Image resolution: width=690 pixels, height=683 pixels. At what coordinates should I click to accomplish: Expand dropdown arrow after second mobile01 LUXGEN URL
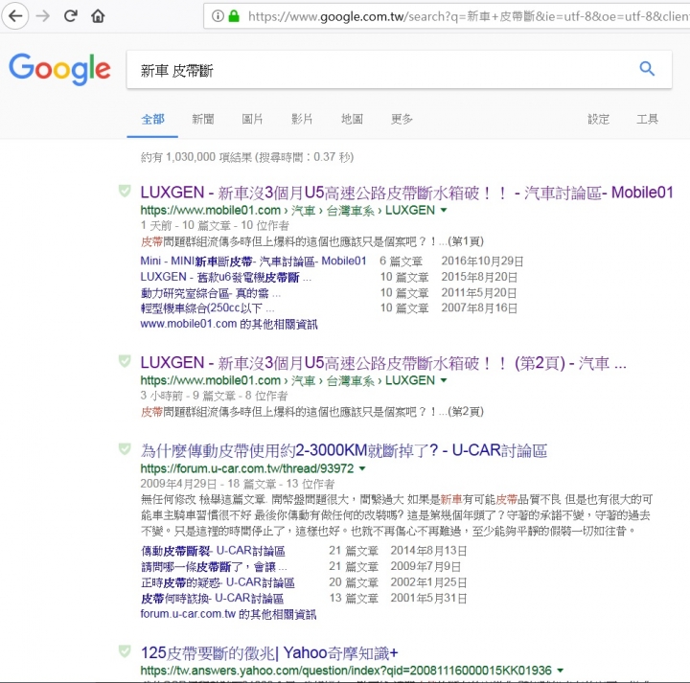point(444,380)
